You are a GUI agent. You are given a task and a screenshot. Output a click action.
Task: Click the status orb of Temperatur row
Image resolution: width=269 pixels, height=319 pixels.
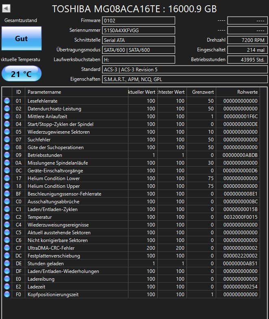[7, 217]
